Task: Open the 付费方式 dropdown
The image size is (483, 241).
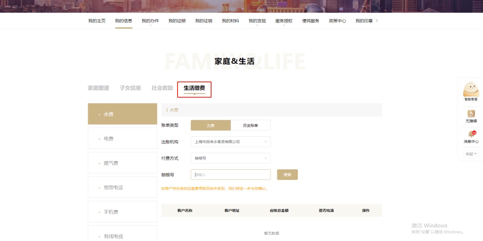Action: tap(230, 158)
